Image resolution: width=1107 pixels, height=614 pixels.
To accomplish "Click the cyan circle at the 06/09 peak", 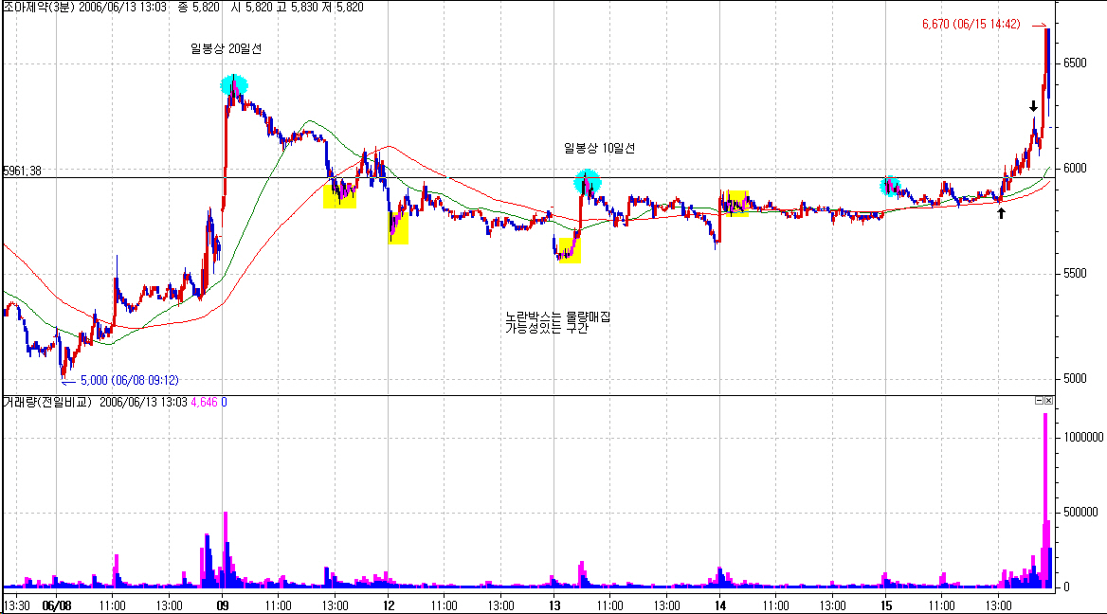I will (x=233, y=86).
